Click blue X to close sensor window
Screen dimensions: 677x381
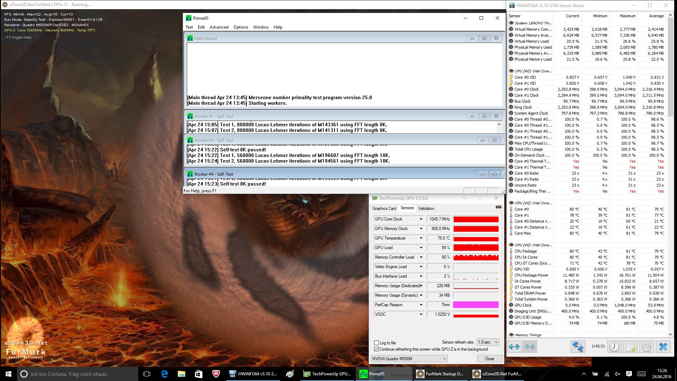tap(663, 347)
